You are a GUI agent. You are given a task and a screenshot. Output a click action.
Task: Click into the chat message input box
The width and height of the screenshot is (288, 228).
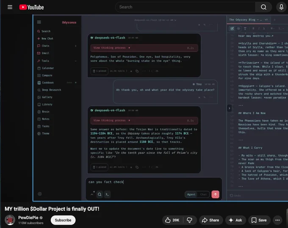pyautogui.click(x=154, y=182)
